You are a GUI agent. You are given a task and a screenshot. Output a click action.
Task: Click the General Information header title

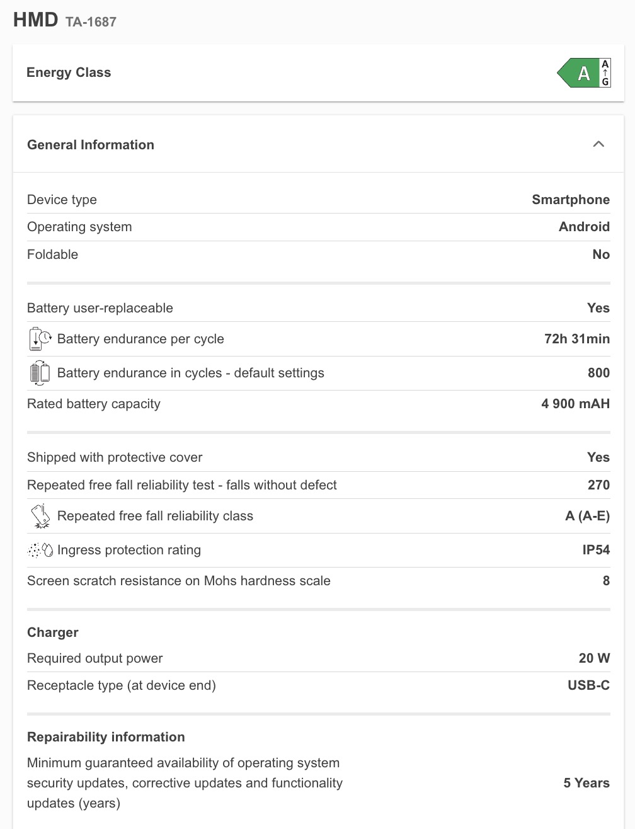click(x=91, y=145)
